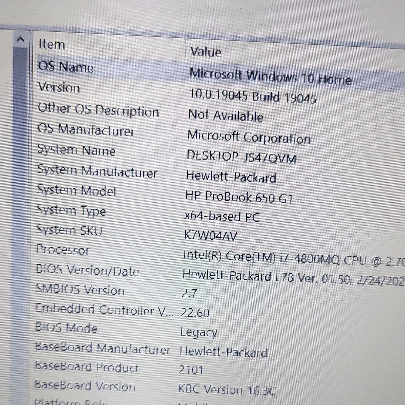The image size is (405, 405).
Task: Click the x64-based PC value
Action: (x=222, y=216)
